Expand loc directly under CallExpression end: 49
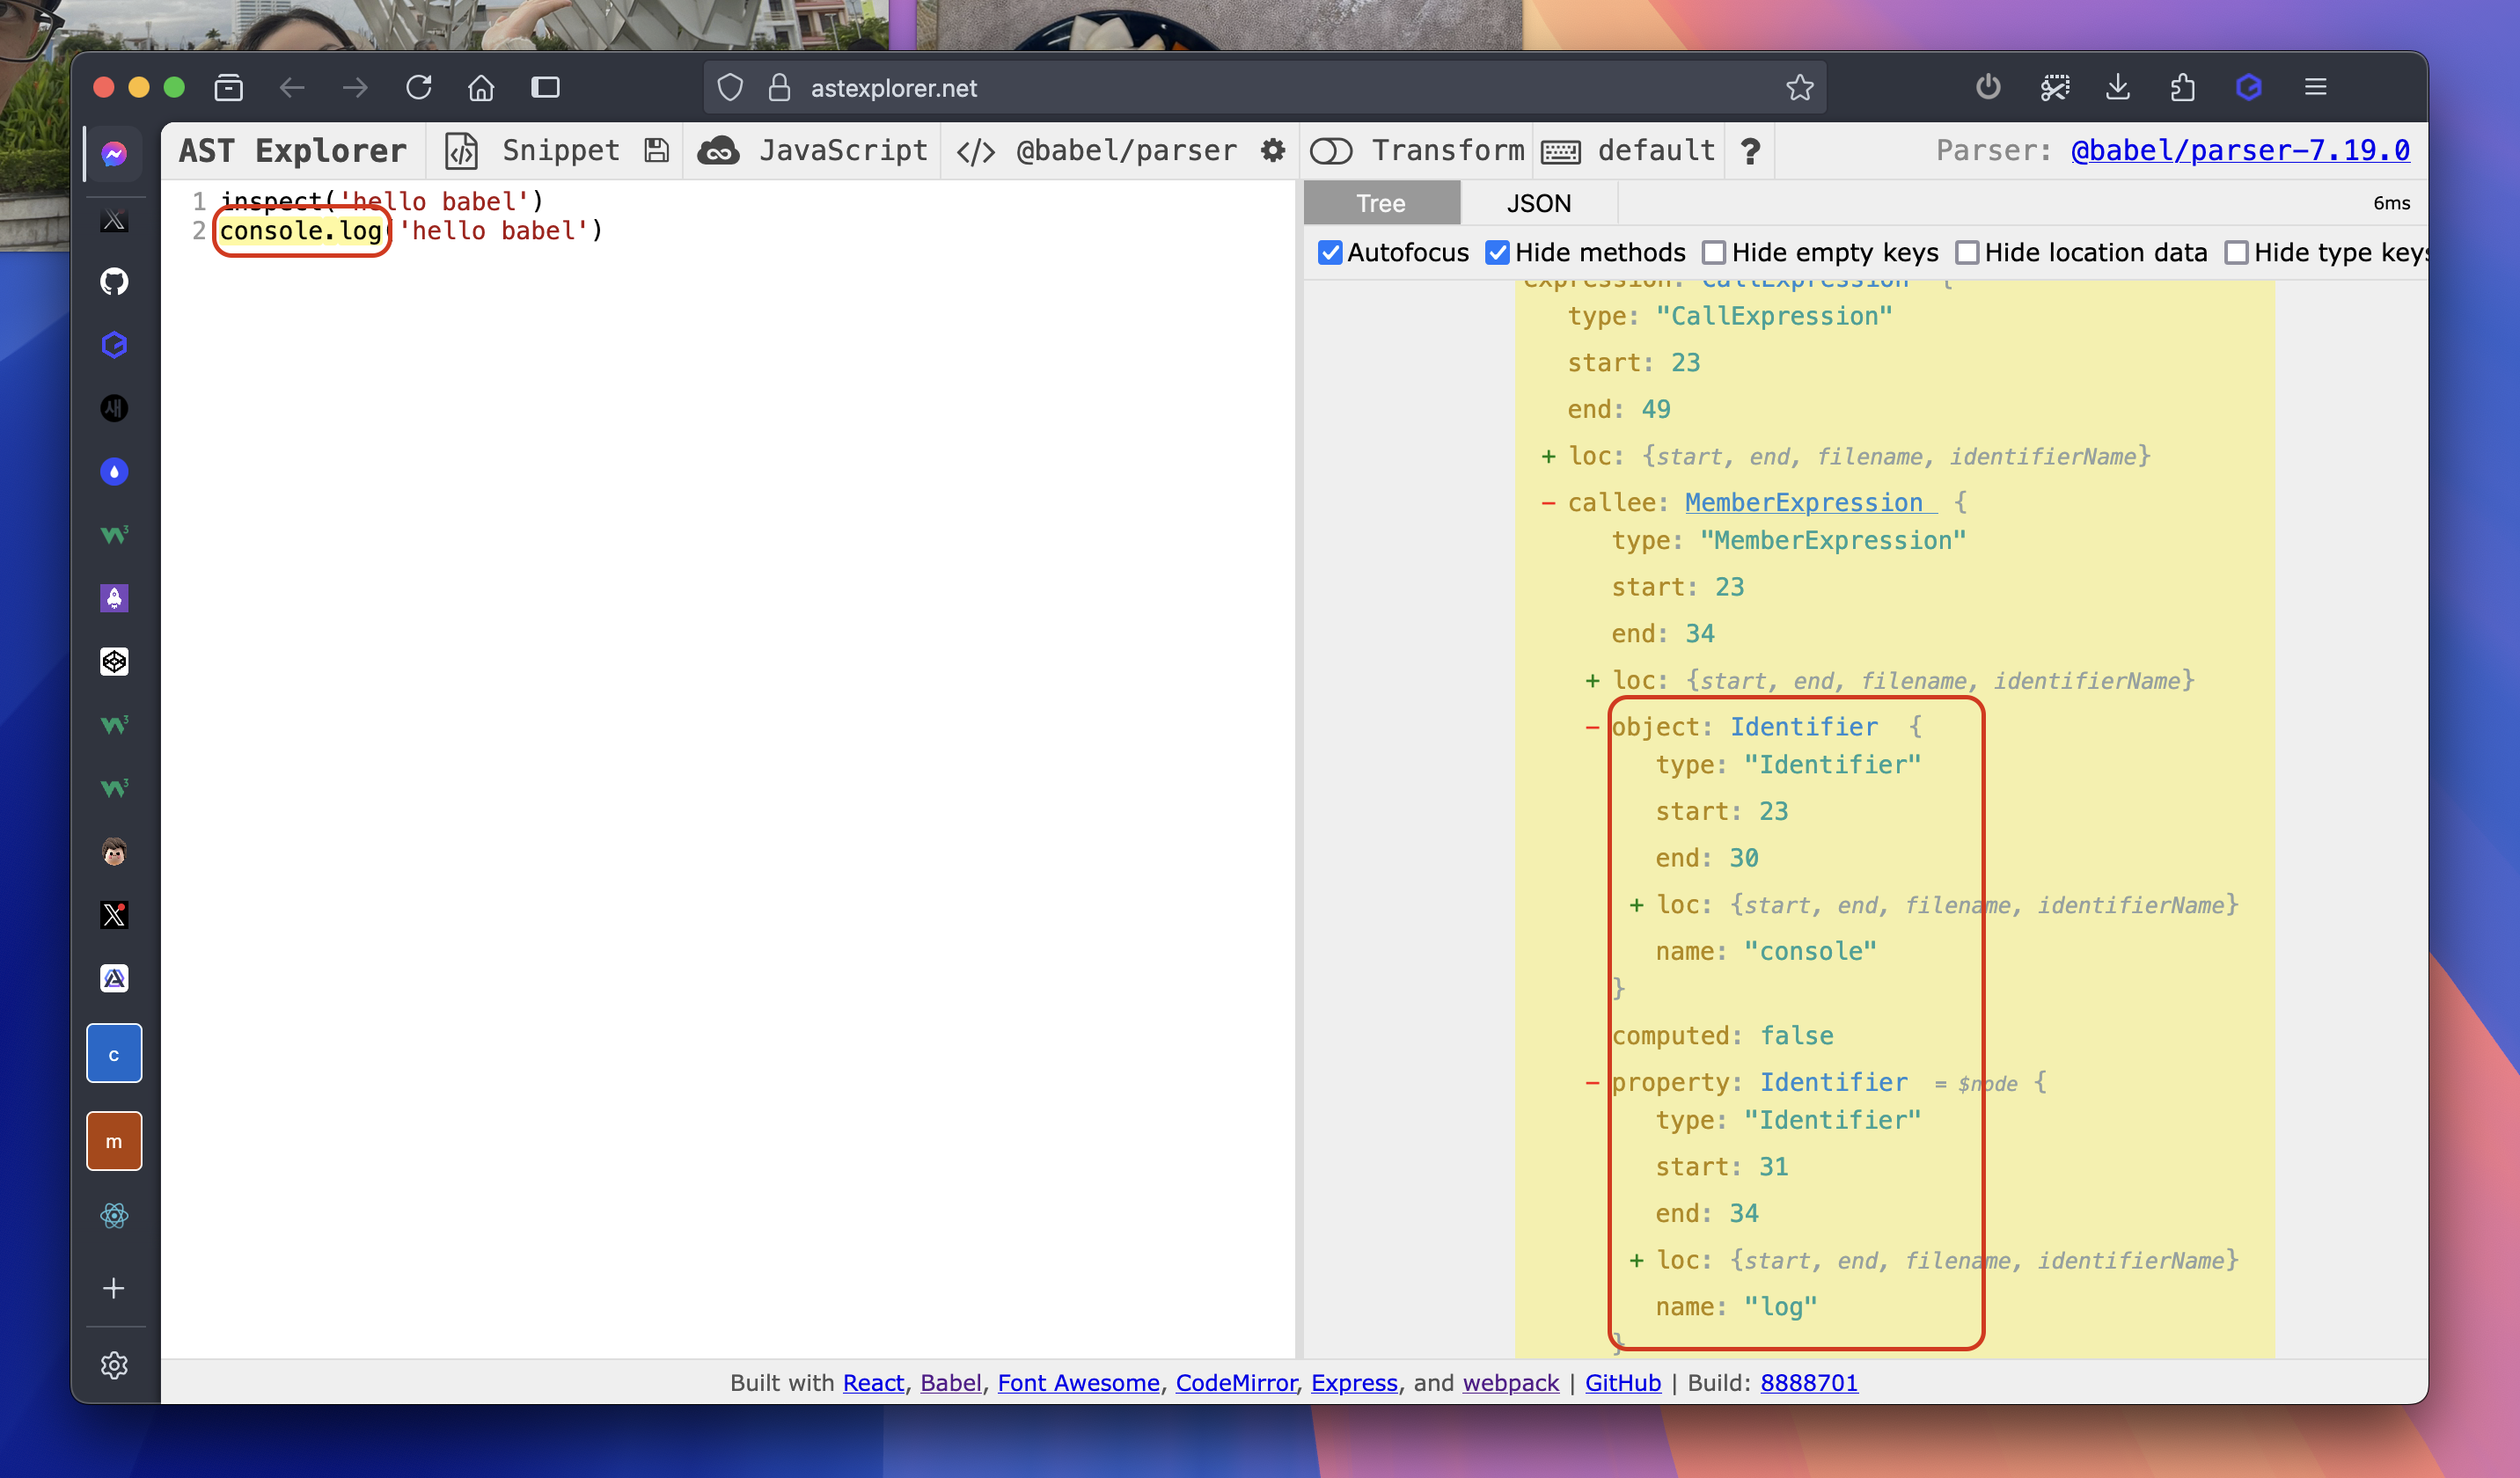 [x=1548, y=456]
